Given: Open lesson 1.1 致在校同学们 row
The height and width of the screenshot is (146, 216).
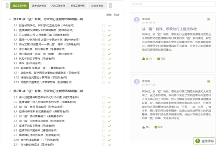Looking at the screenshot, I should click(x=44, y=26).
